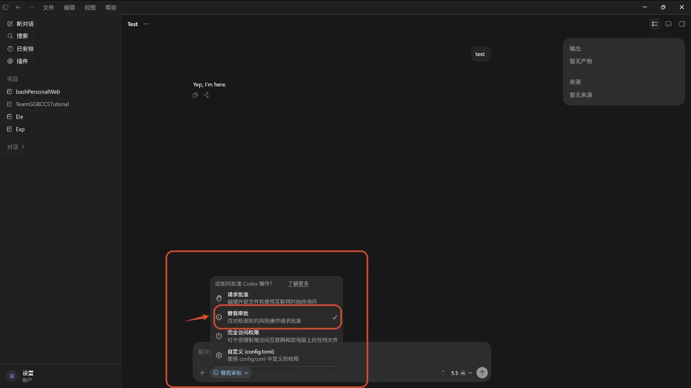Viewport: 691px width, 388px height.
Task: Click the loading spinner icon beside 5.5
Action: [442, 373]
